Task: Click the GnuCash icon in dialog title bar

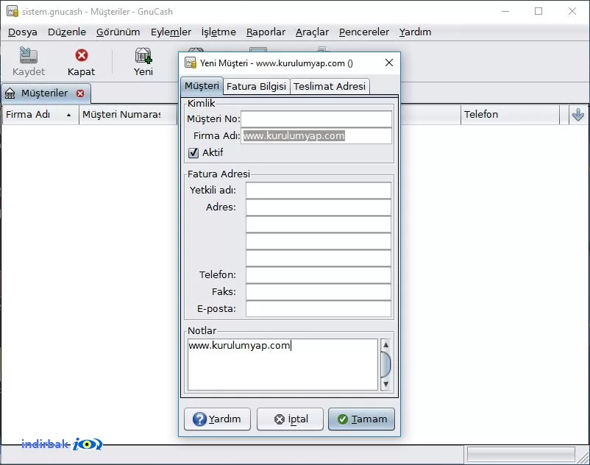Action: pyautogui.click(x=191, y=63)
